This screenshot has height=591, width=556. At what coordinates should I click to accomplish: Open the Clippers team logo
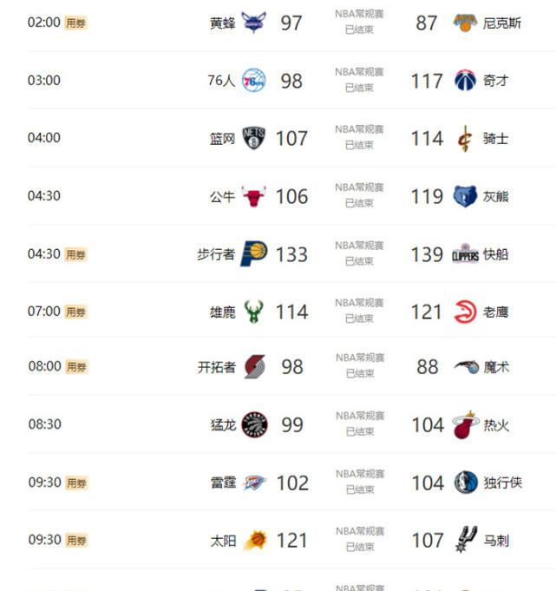click(x=465, y=253)
